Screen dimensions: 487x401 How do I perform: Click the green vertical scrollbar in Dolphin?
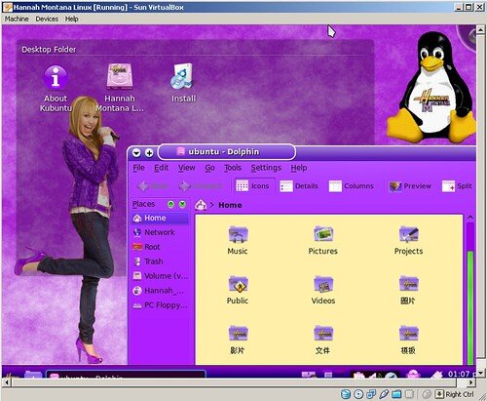pos(470,307)
